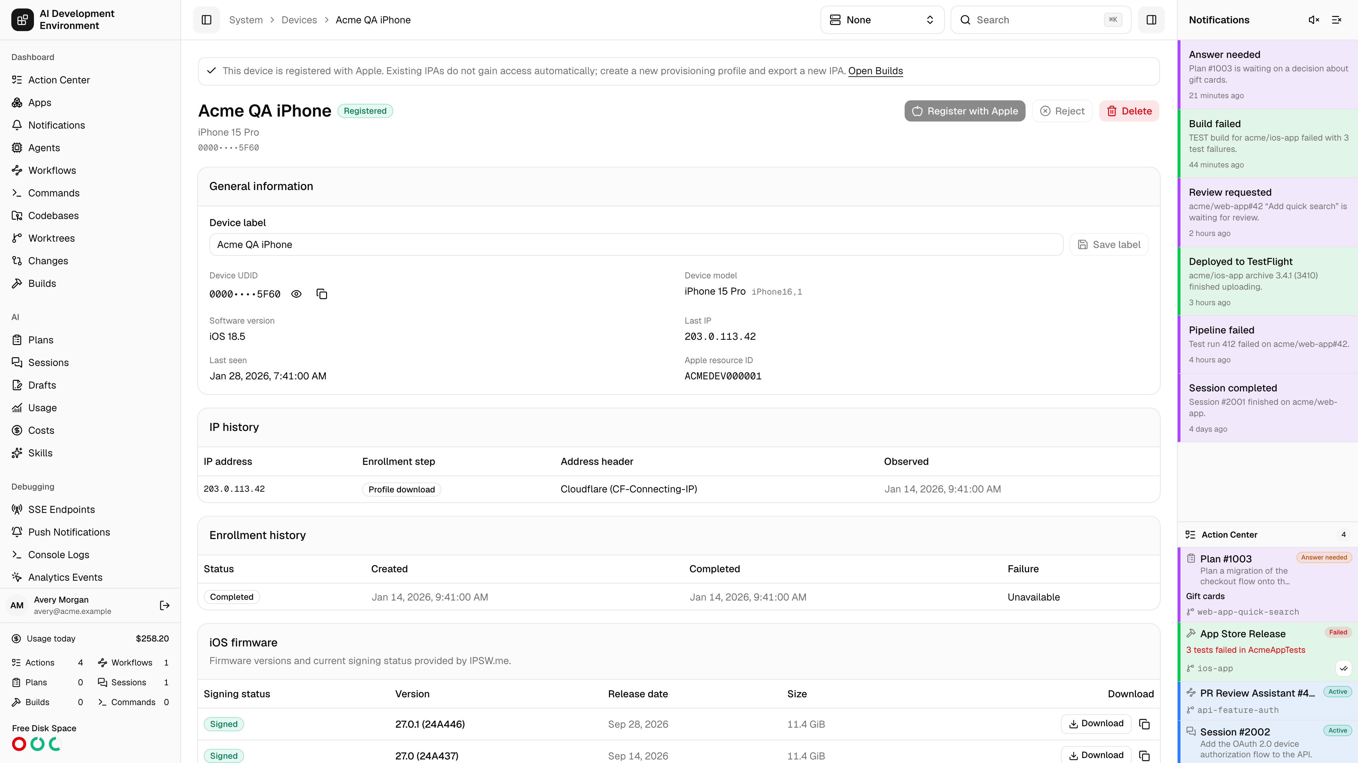
Task: Save the device label
Action: click(1109, 244)
